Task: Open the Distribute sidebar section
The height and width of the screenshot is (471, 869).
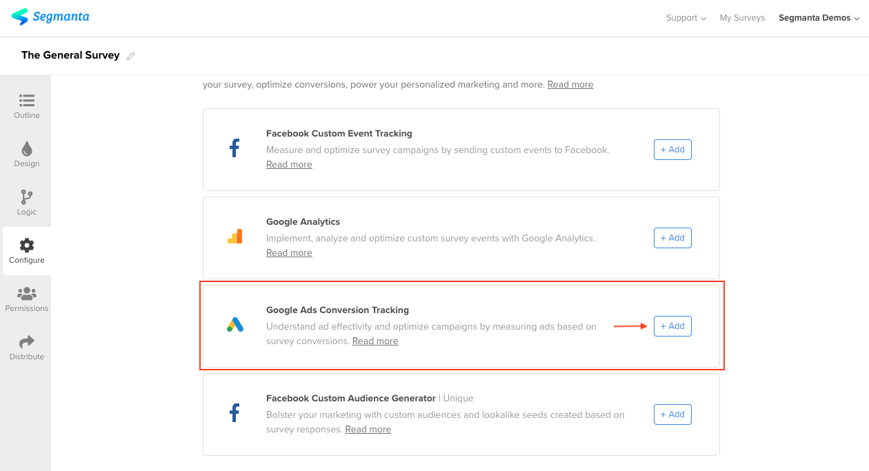Action: coord(27,348)
